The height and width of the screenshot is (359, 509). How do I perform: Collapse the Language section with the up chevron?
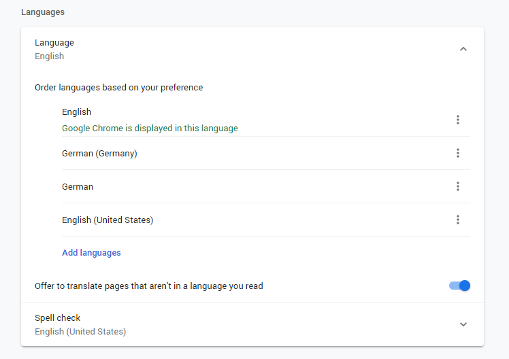[463, 49]
